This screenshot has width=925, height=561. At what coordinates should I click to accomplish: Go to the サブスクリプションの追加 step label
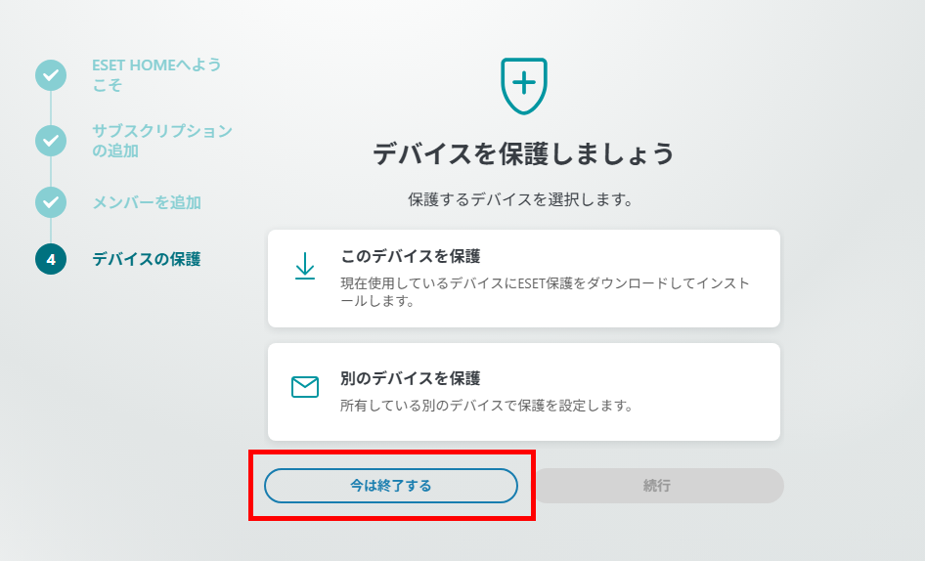(x=162, y=141)
